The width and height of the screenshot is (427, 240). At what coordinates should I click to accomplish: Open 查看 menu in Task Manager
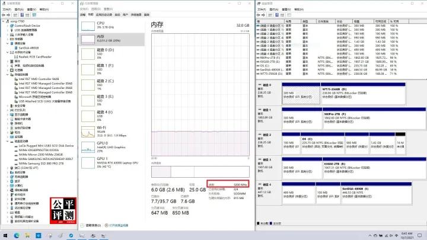pyautogui.click(x=108, y=9)
